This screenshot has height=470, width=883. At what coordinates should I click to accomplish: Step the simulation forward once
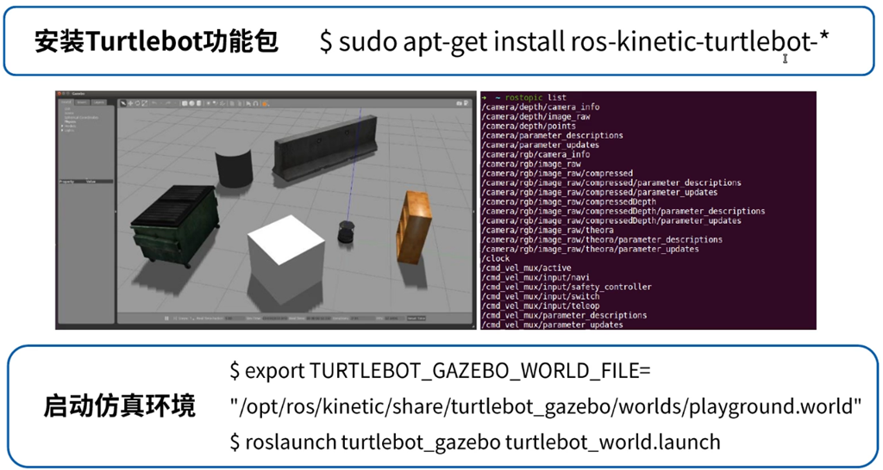(x=175, y=318)
